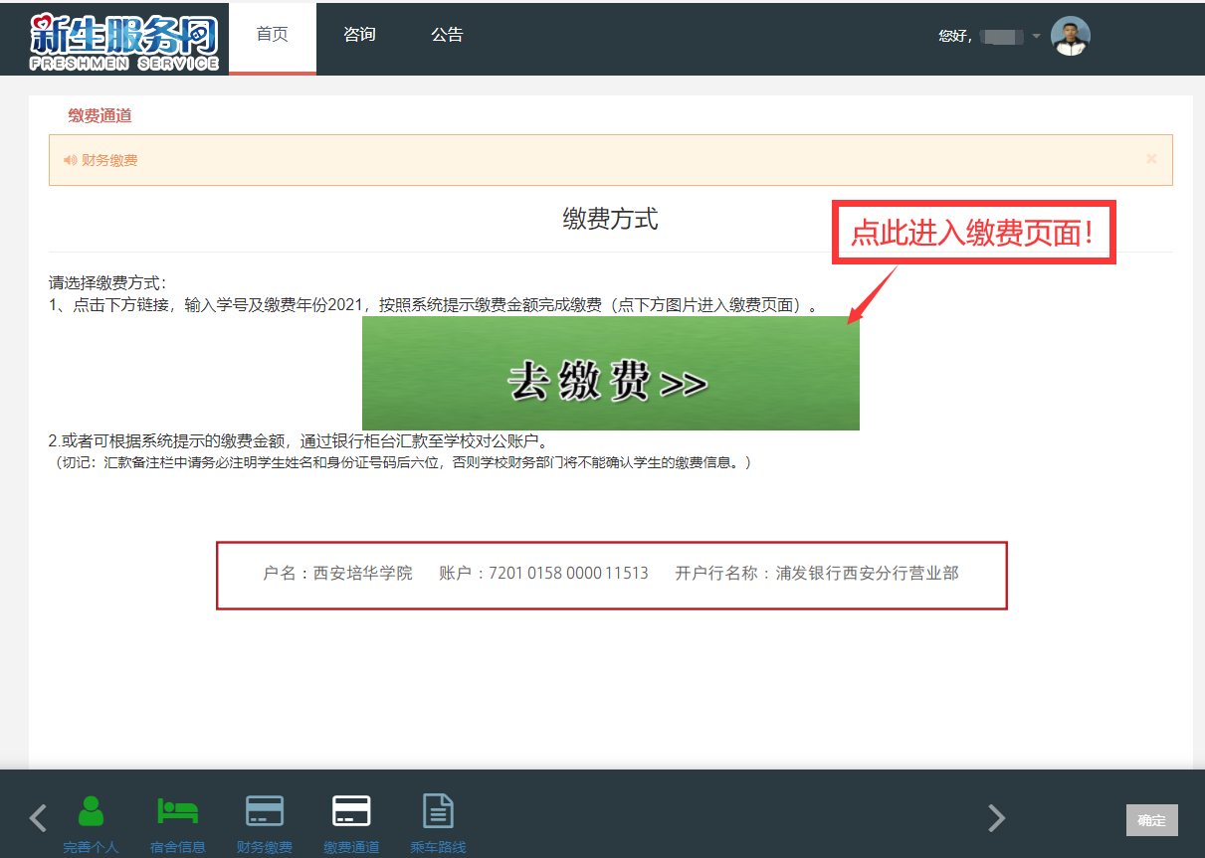1205x858 pixels.
Task: Switch to the 首页 tab
Action: click(272, 35)
